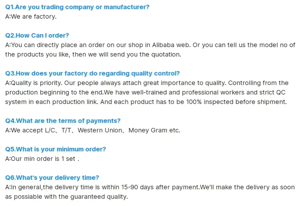Select the Q5 minimum order question heading
Screen dimensions: 302x206
tap(55, 149)
